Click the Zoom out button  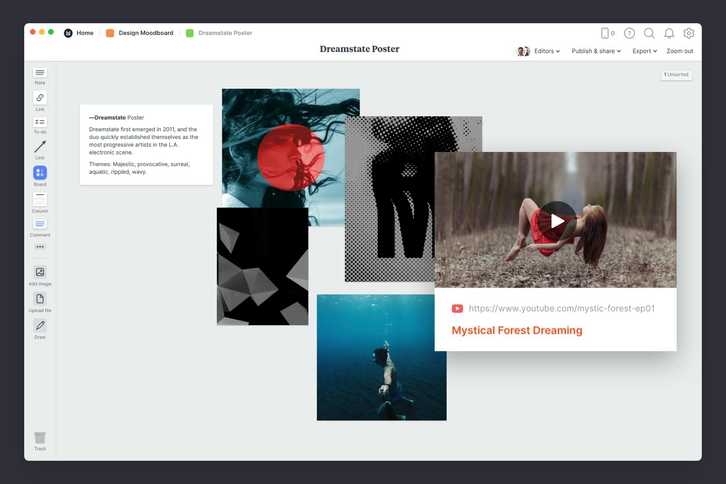coord(680,51)
